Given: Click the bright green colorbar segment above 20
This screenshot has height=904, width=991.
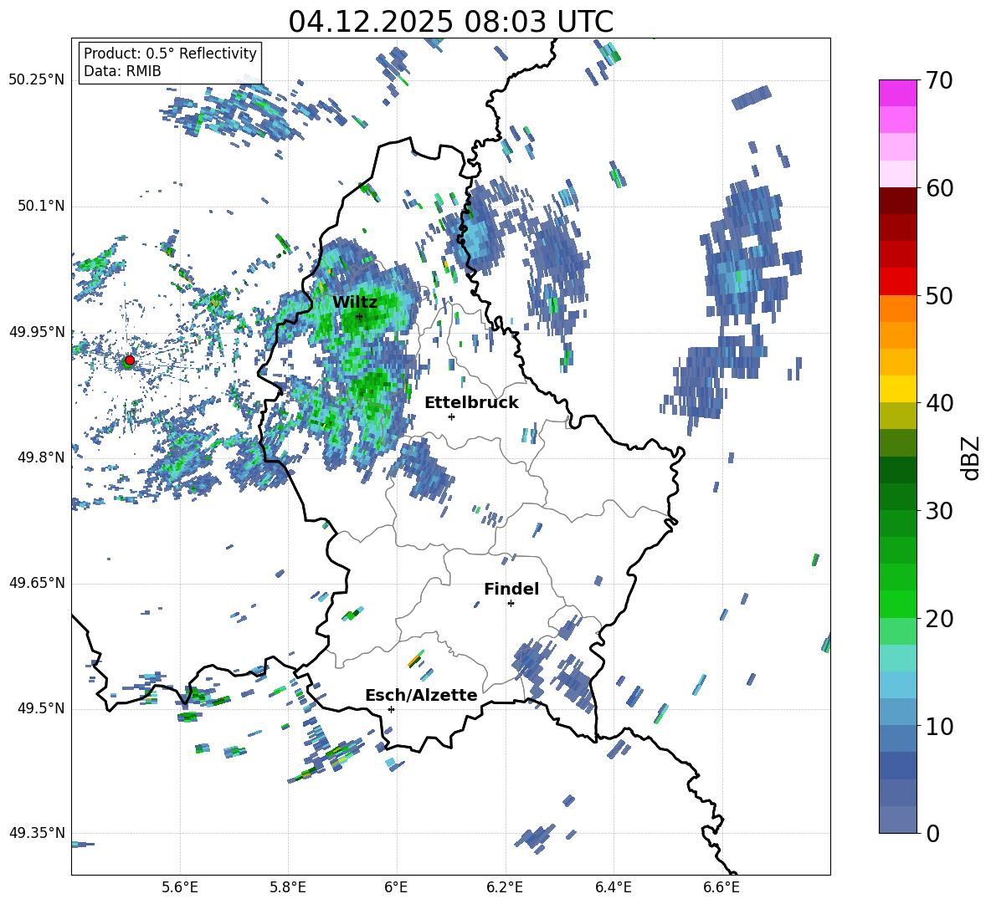Looking at the screenshot, I should tap(897, 604).
